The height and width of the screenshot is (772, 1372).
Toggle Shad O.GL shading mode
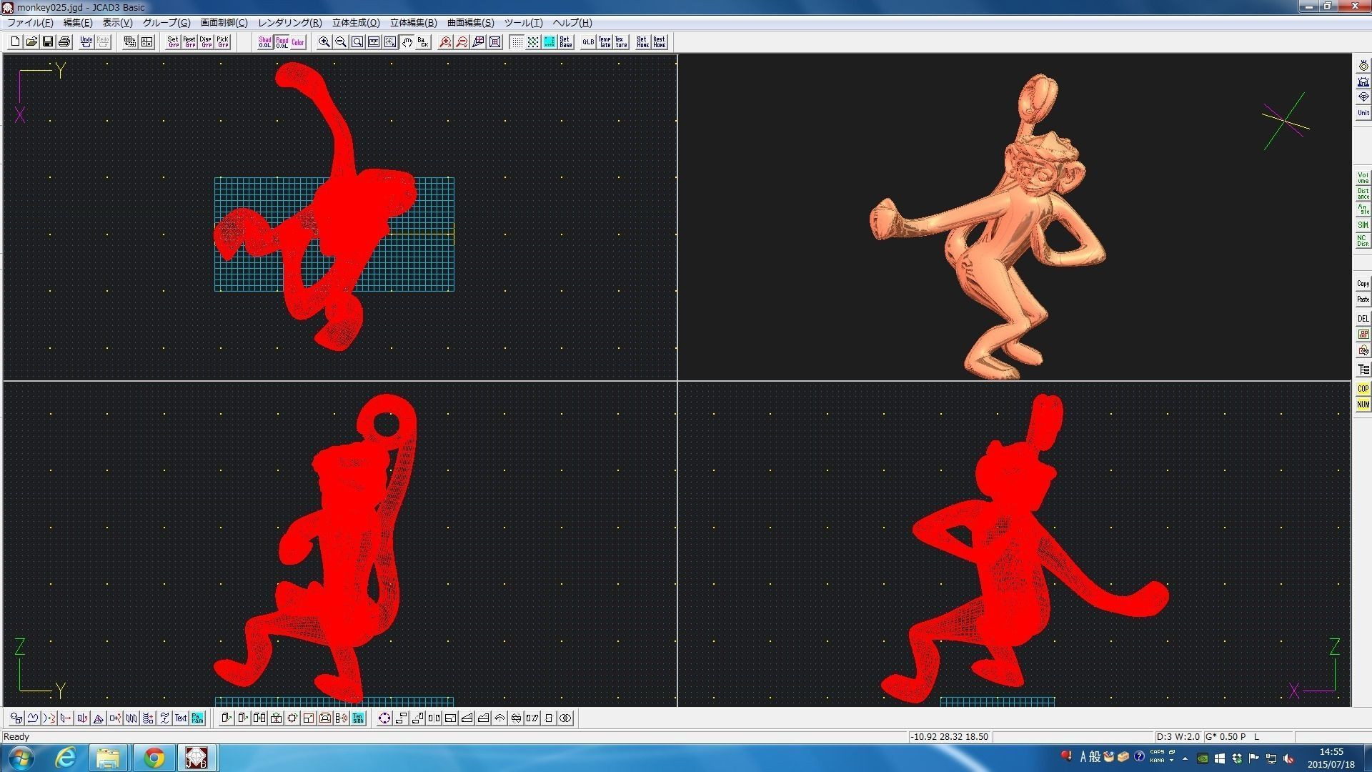[x=265, y=42]
